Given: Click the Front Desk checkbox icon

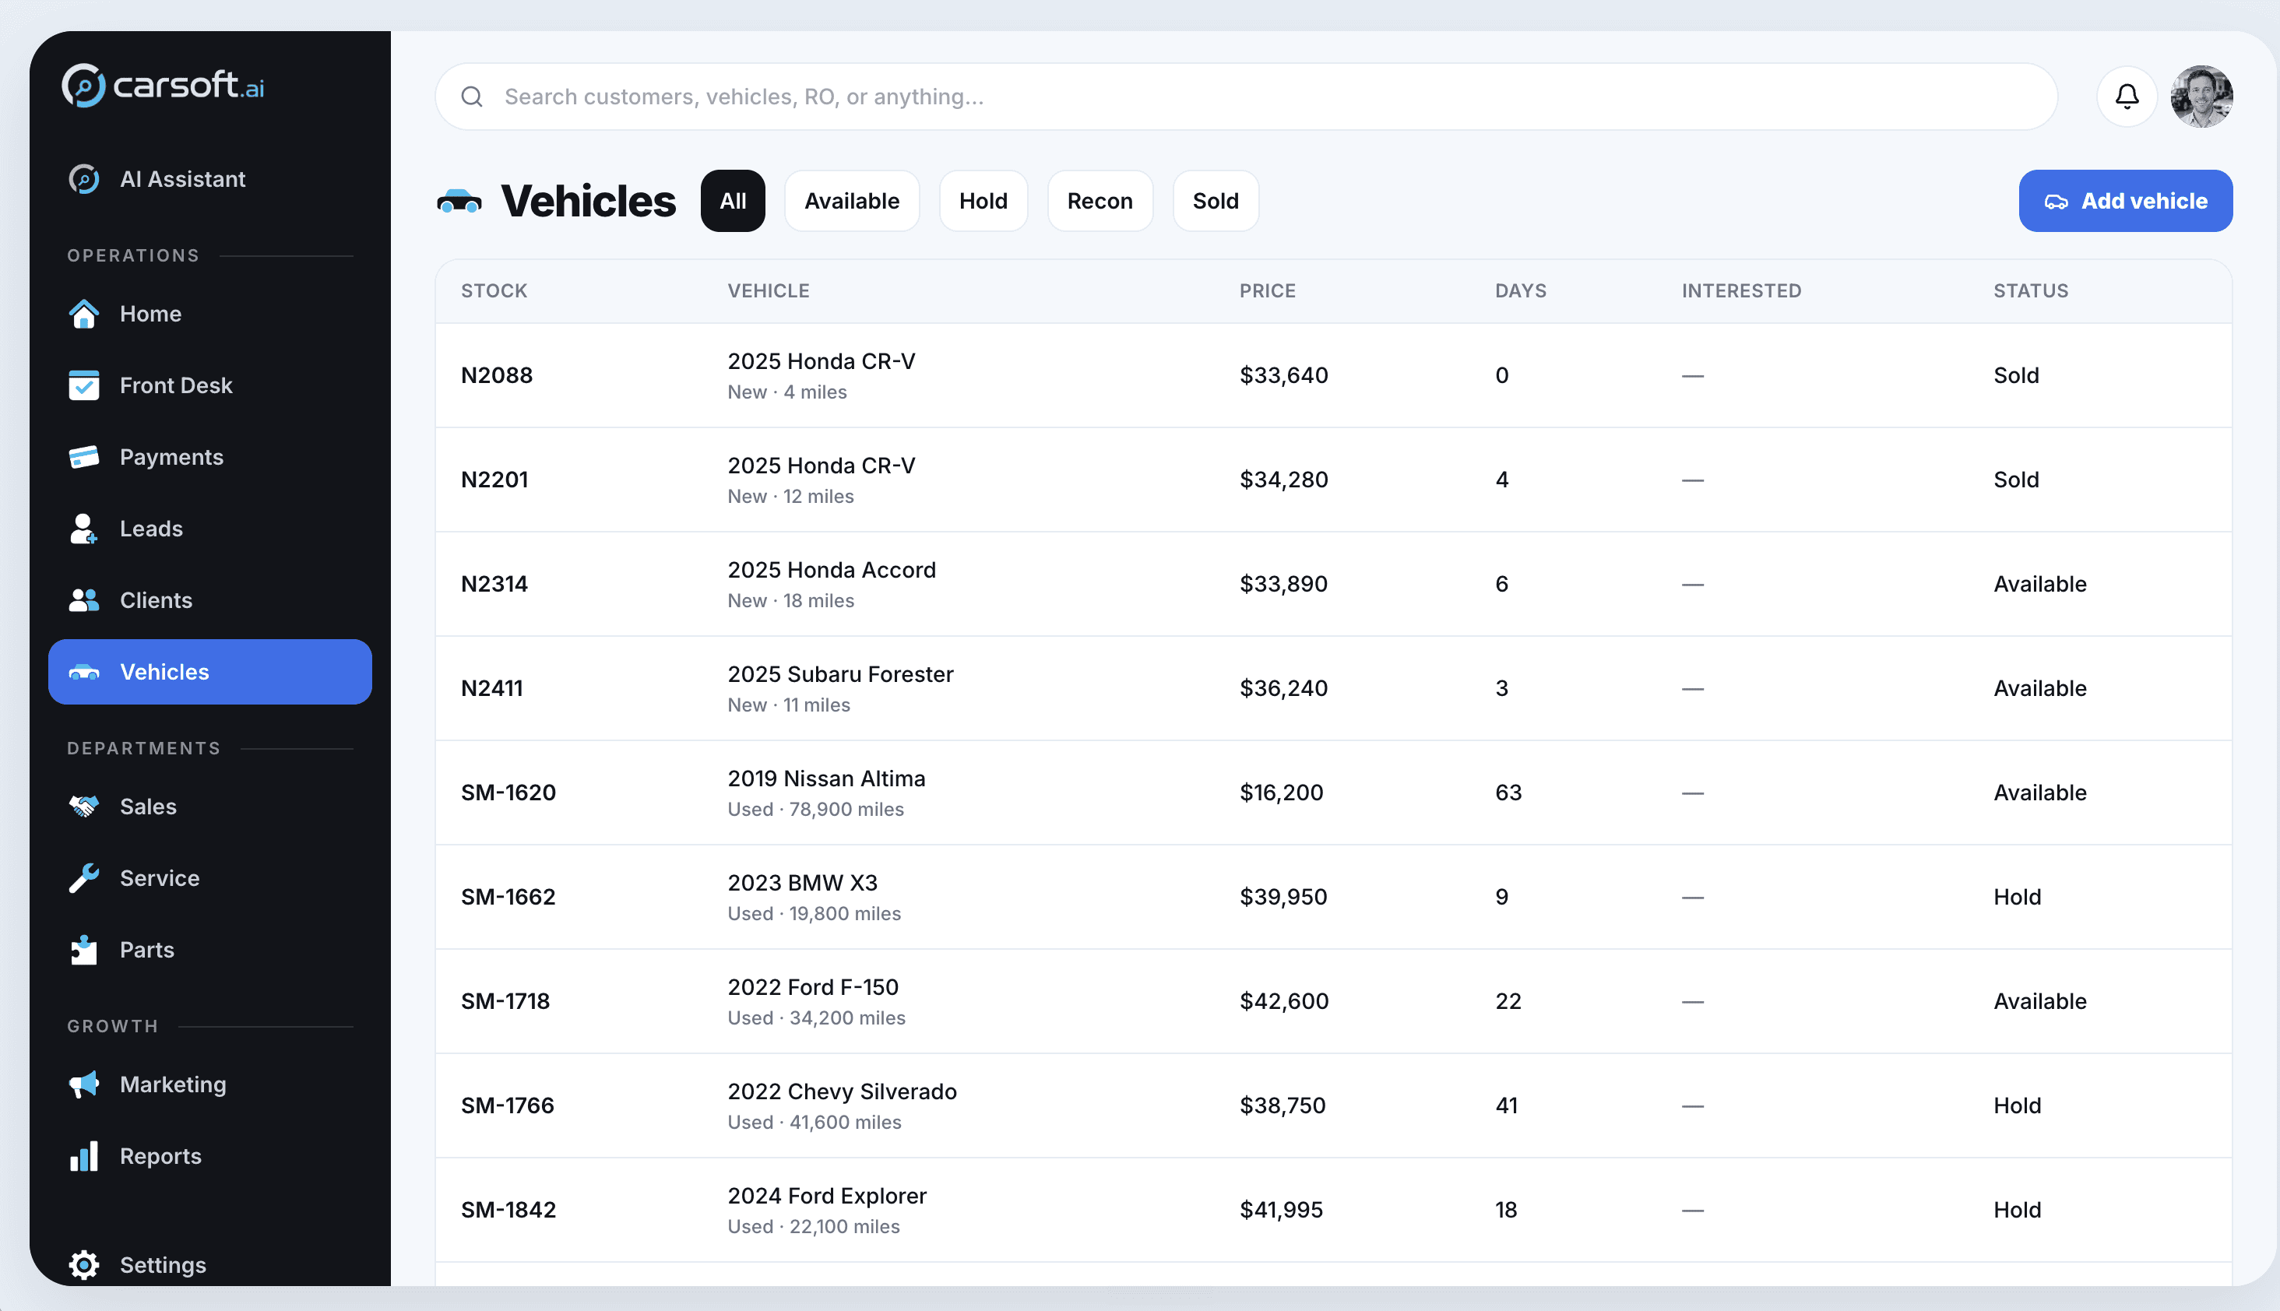Looking at the screenshot, I should tap(84, 385).
